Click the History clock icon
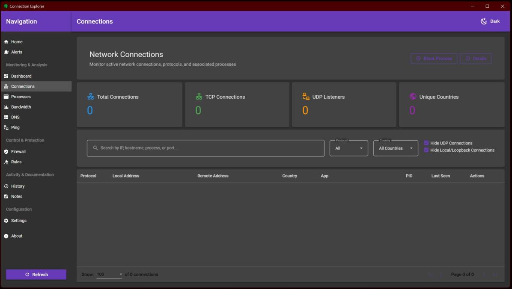The height and width of the screenshot is (289, 512). coord(6,186)
